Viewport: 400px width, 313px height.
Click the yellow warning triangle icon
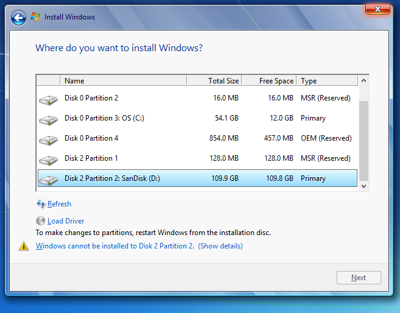[x=24, y=246]
